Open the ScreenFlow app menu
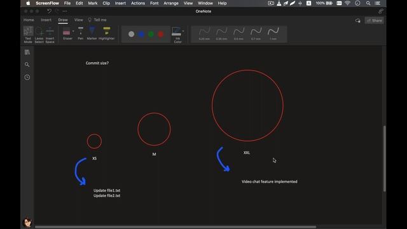Image resolution: width=407 pixels, height=229 pixels. point(47,3)
